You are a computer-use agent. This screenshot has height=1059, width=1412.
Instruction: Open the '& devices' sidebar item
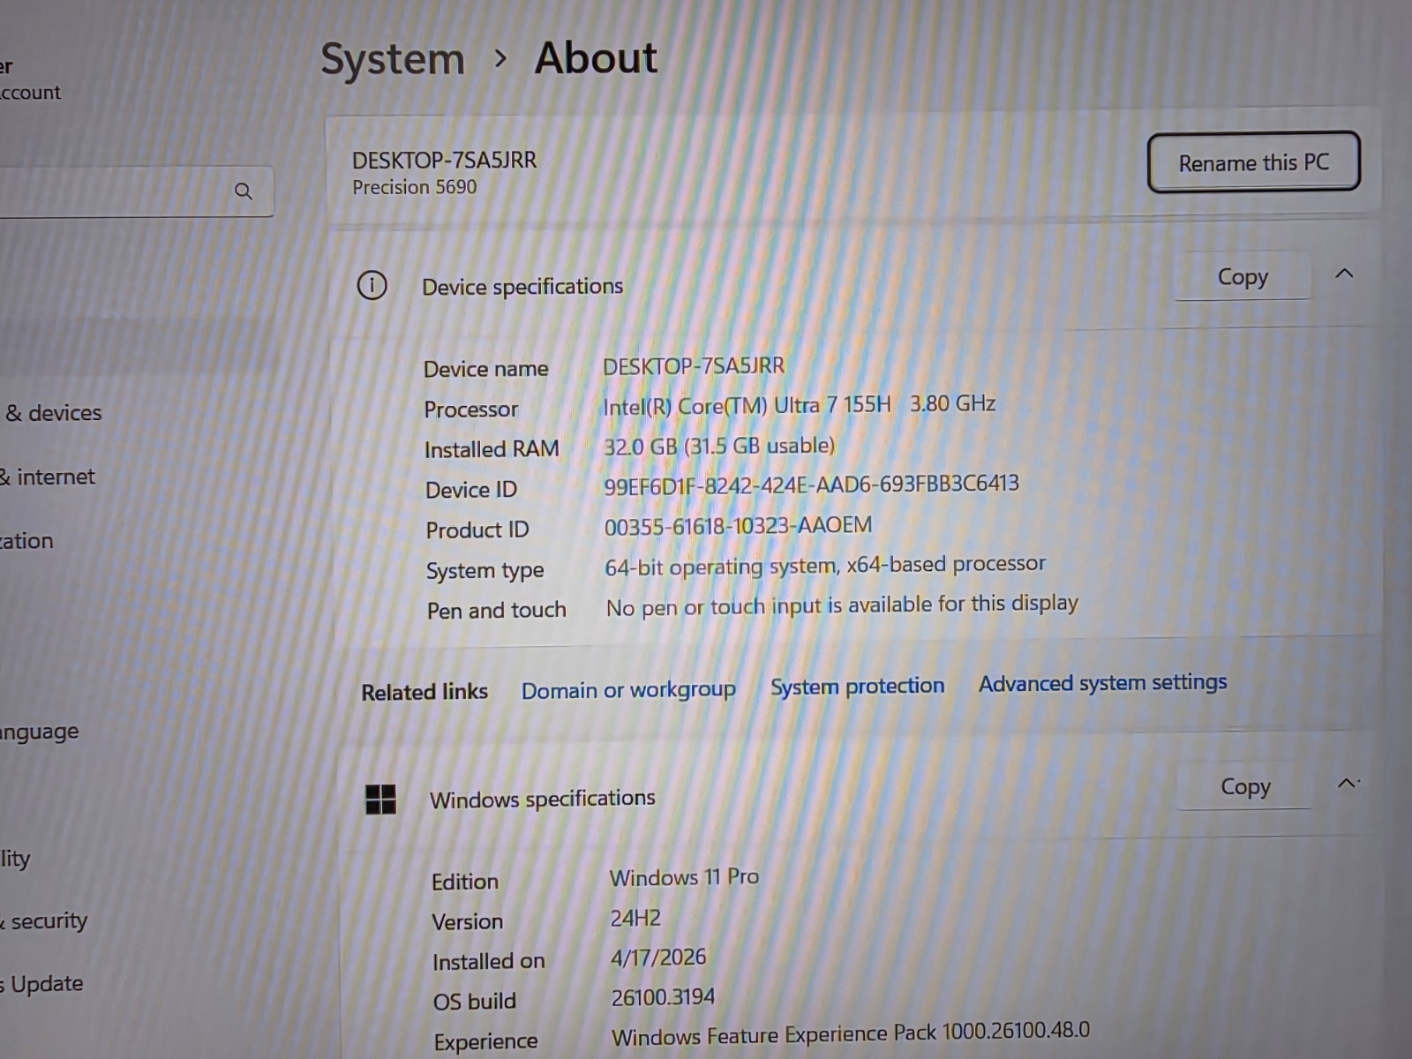(53, 412)
